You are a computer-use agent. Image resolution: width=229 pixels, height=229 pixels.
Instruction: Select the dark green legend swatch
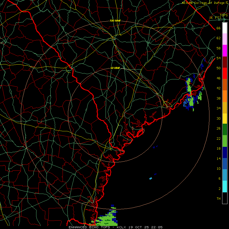(x=225, y=130)
